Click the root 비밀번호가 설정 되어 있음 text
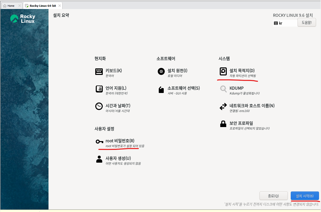This screenshot has width=321, height=212. pos(125,146)
